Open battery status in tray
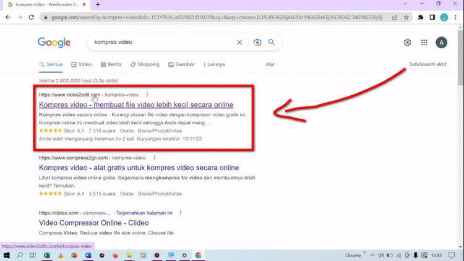 click(390, 255)
